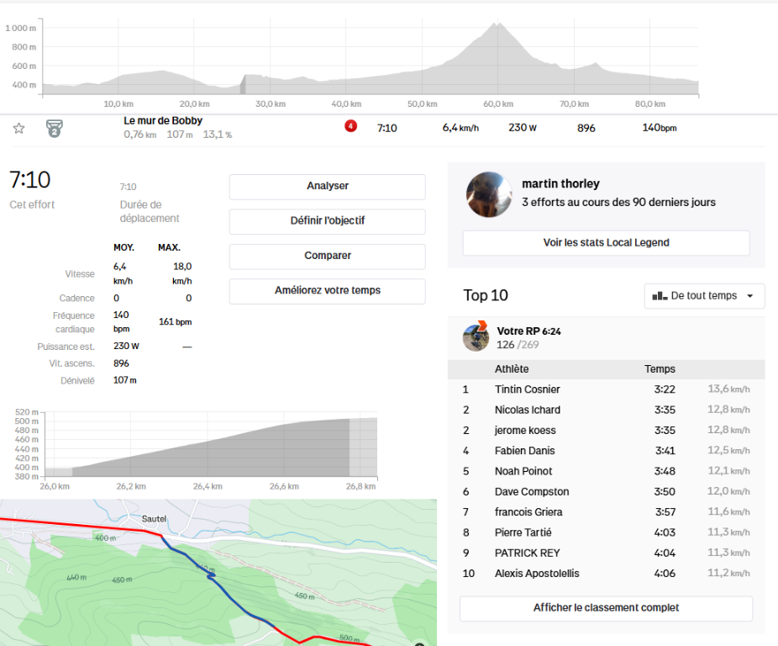The image size is (778, 646).
Task: Open Pierre Tartié in the leaderboard
Action: point(523,532)
